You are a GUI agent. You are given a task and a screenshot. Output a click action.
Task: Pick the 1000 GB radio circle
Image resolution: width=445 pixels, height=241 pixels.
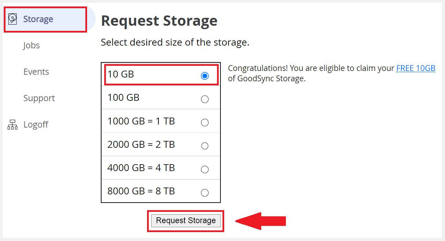(205, 123)
